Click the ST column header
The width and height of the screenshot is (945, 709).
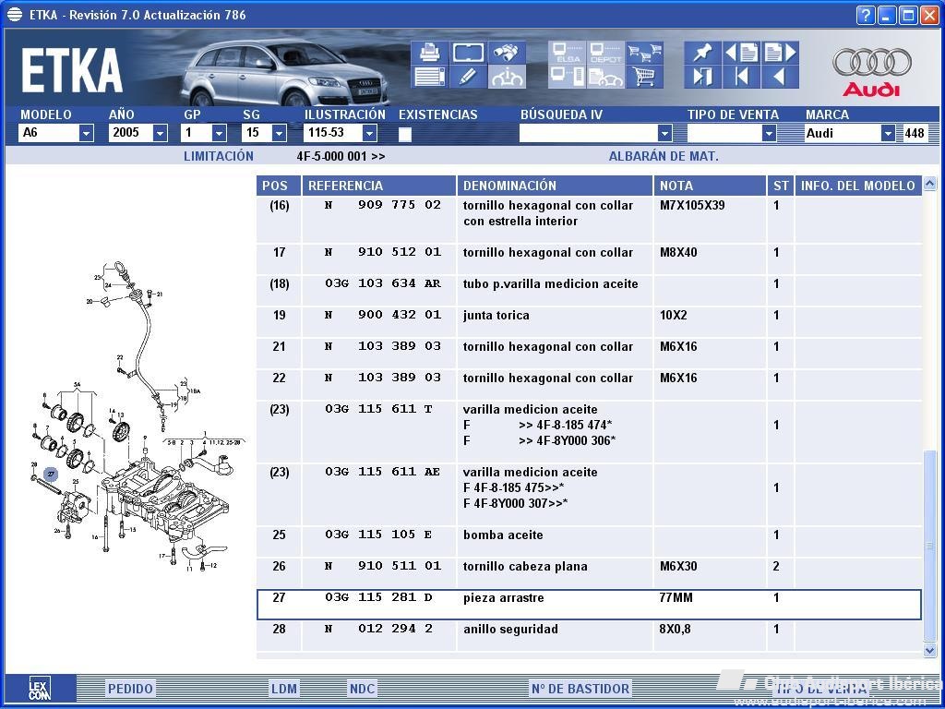[x=781, y=186]
